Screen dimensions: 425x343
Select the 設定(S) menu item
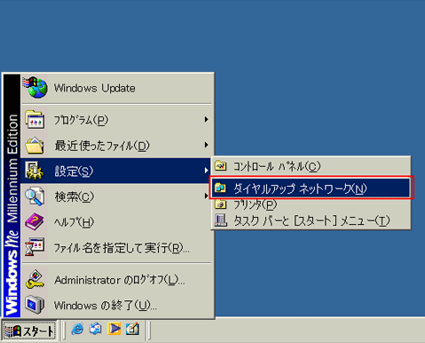tap(115, 171)
